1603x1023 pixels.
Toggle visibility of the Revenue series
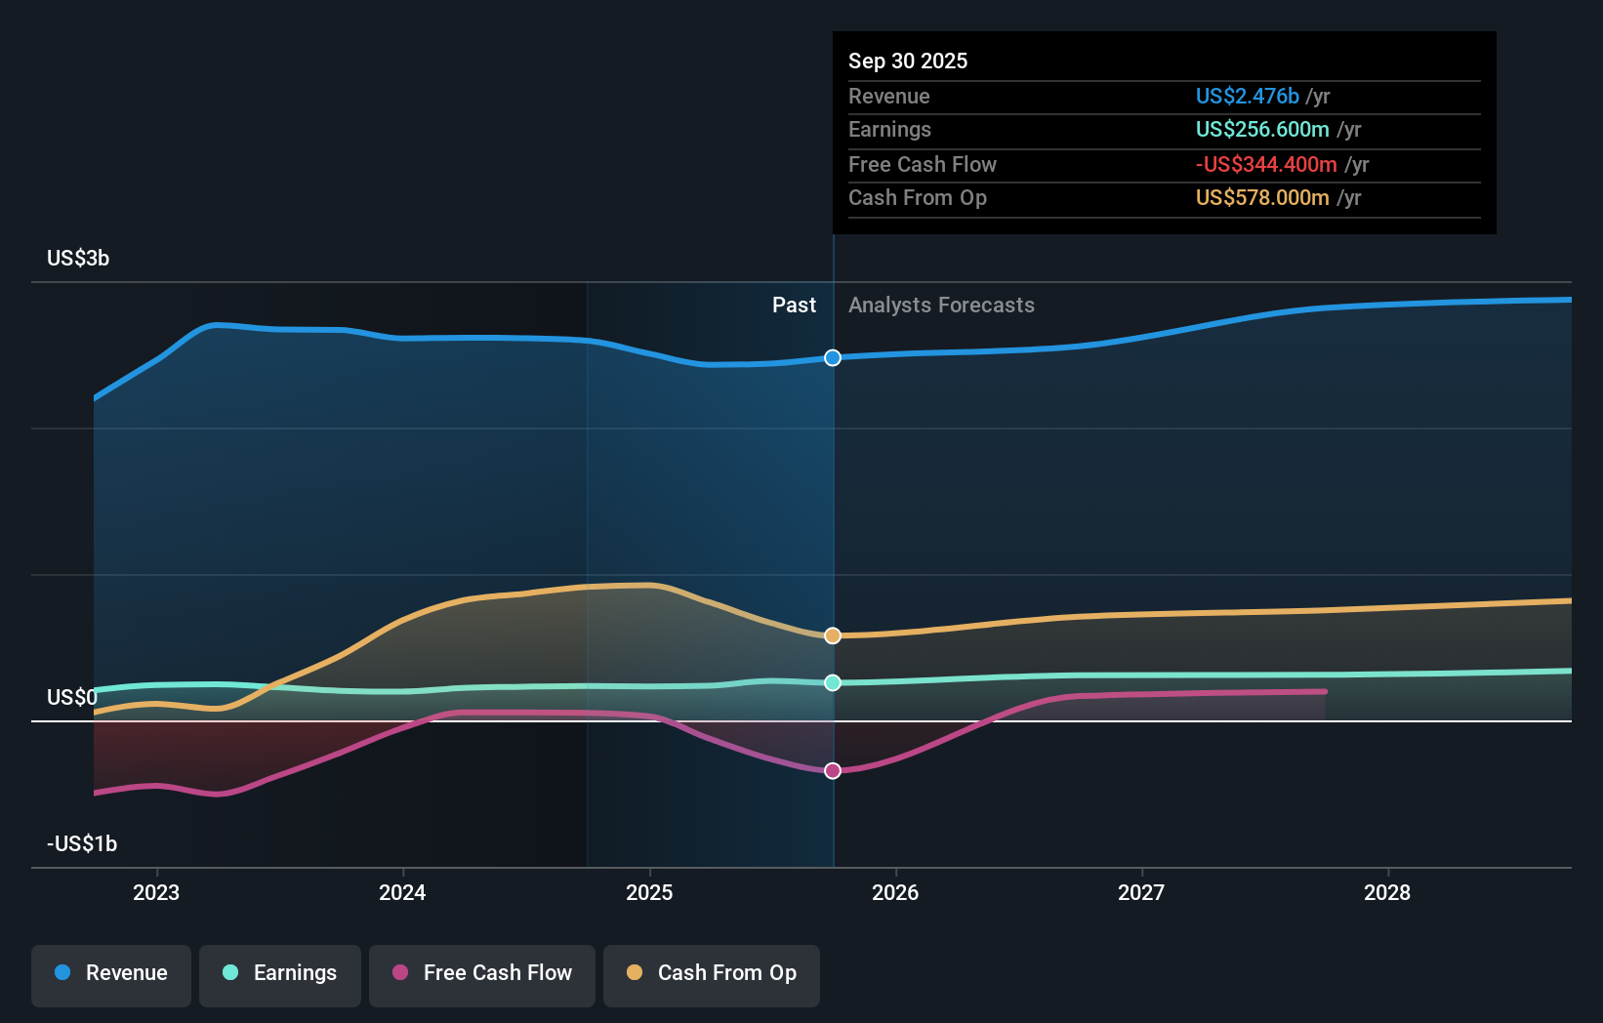tap(110, 975)
